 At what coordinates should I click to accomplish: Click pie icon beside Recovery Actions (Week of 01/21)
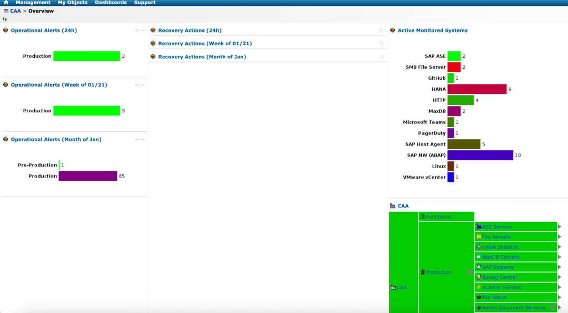pos(153,44)
